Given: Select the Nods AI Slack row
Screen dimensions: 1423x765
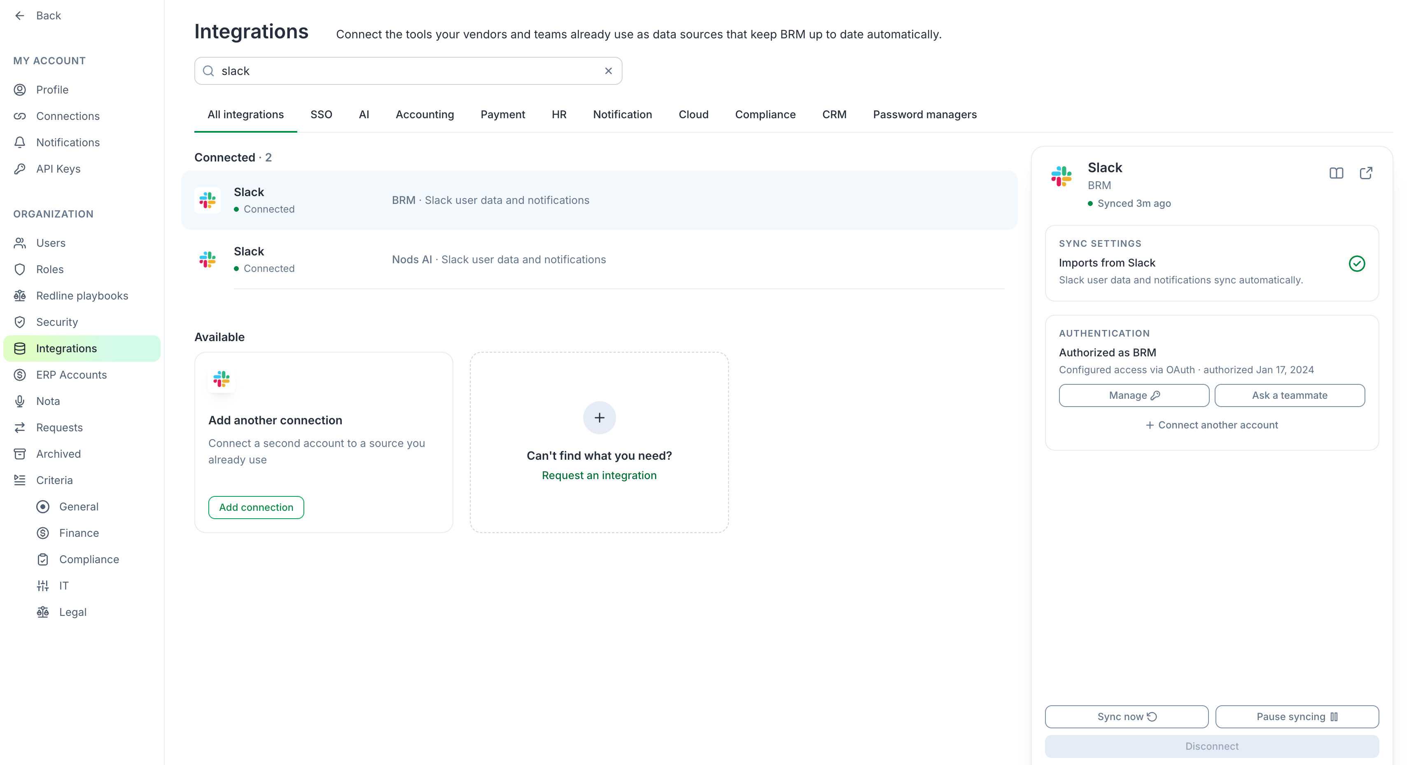Looking at the screenshot, I should (x=599, y=259).
